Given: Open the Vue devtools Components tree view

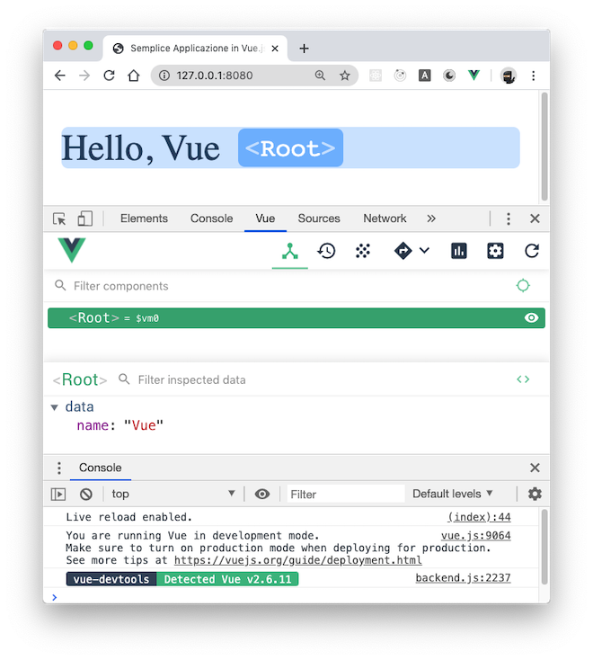Looking at the screenshot, I should 289,252.
